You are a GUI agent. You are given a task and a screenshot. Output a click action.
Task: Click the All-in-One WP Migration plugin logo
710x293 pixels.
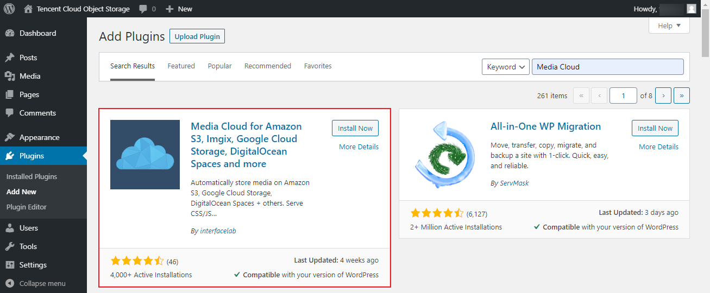tap(445, 155)
